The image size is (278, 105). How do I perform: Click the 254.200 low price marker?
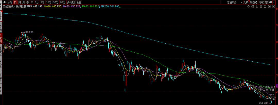tap(264, 103)
